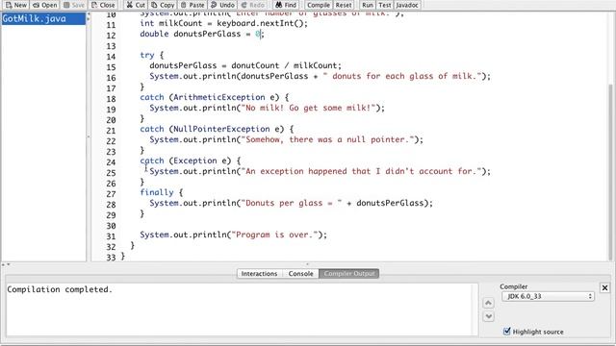Compile the source with Compile button
Viewport: 616px width, 346px height.
pyautogui.click(x=319, y=5)
